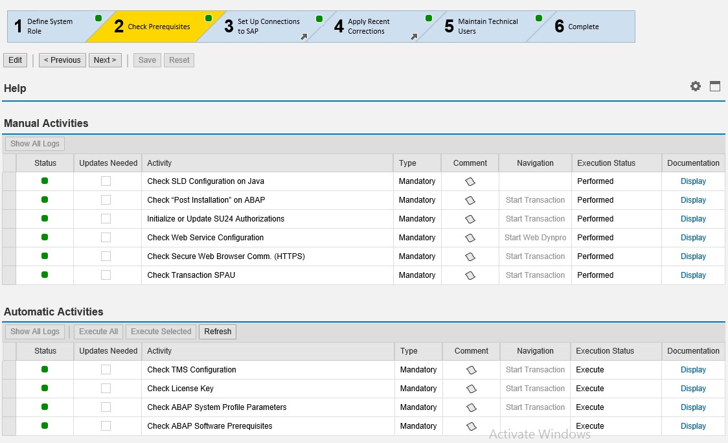Go to step 5 Maintain Technical Users
Viewport: 728px width, 443px height.
pyautogui.click(x=486, y=27)
